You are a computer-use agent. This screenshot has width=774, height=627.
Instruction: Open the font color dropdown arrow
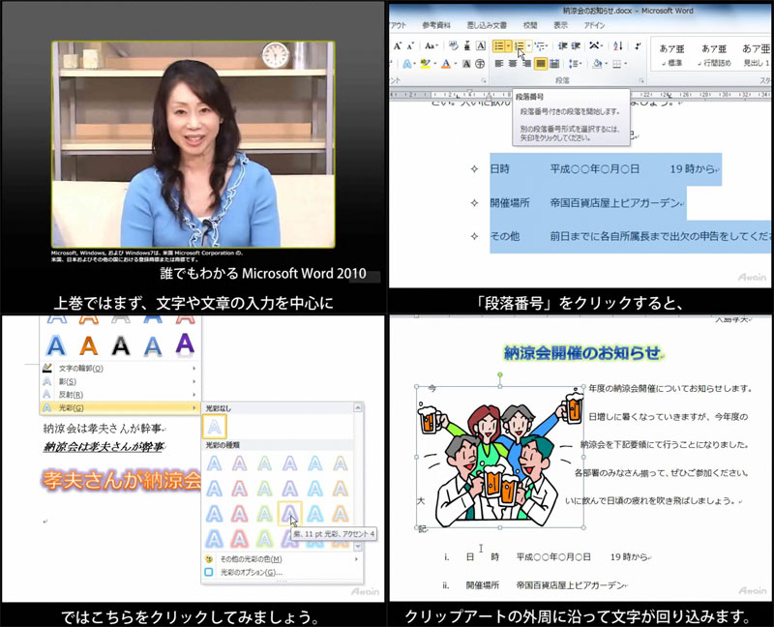point(455,64)
